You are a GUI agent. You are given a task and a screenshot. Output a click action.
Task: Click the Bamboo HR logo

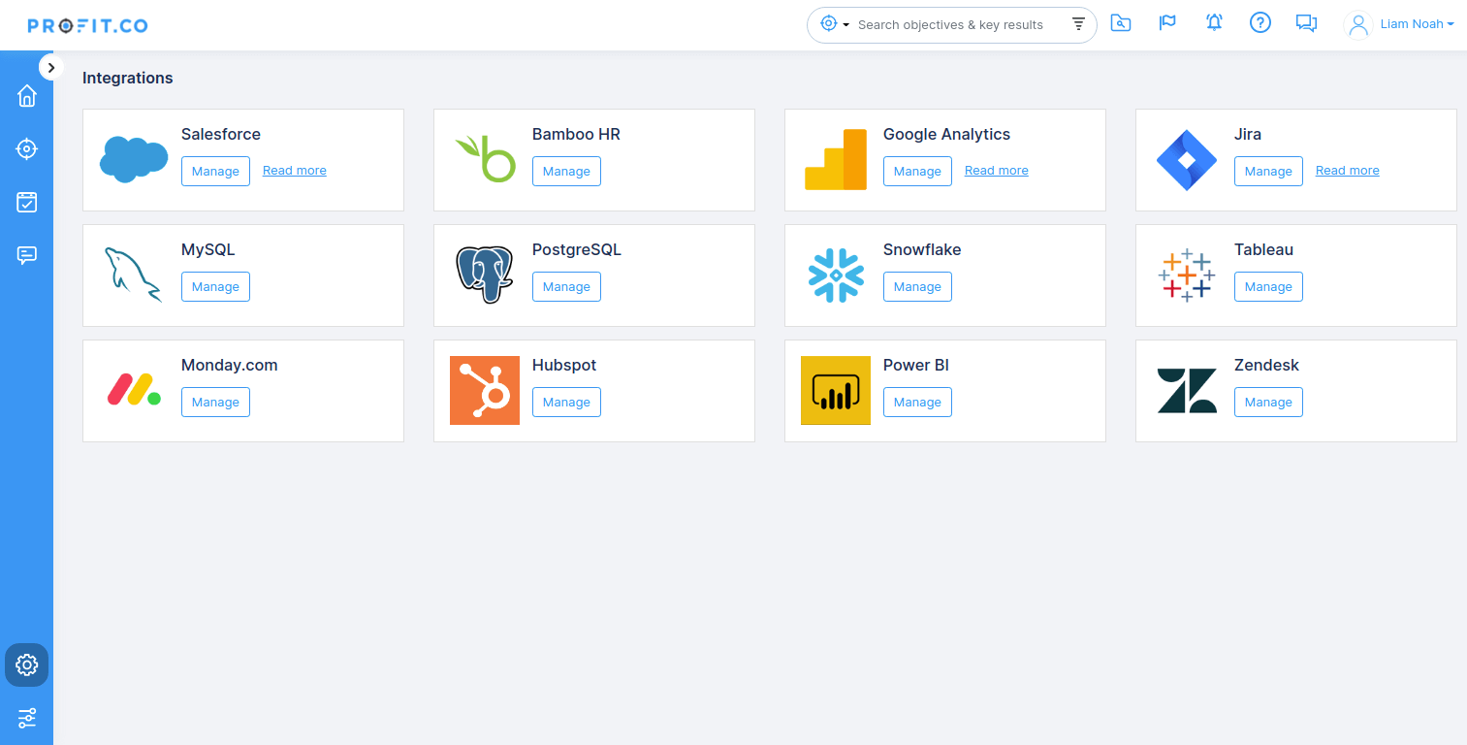point(485,159)
